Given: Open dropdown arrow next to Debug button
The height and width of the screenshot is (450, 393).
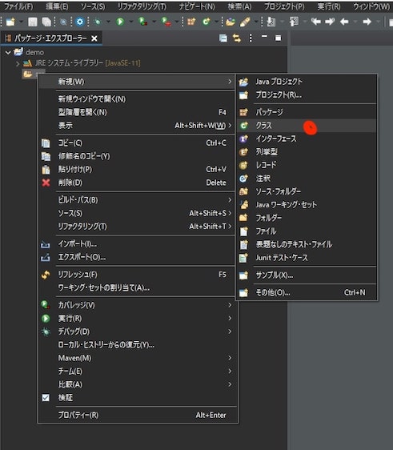Looking at the screenshot, I should click(108, 22).
